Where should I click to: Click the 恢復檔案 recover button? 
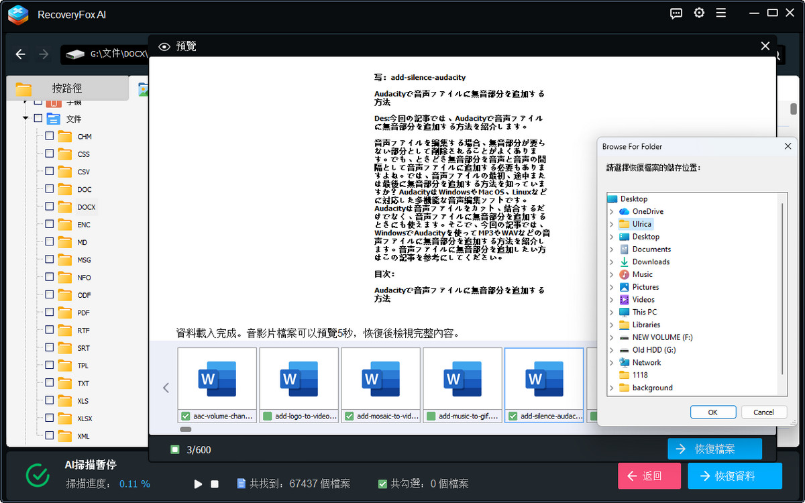tap(714, 449)
